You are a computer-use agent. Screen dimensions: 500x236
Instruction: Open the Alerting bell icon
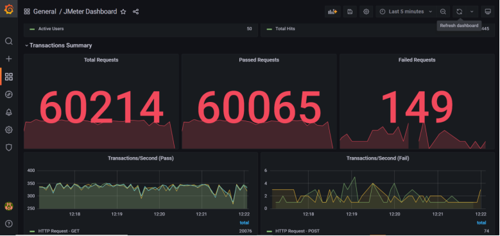[9, 112]
